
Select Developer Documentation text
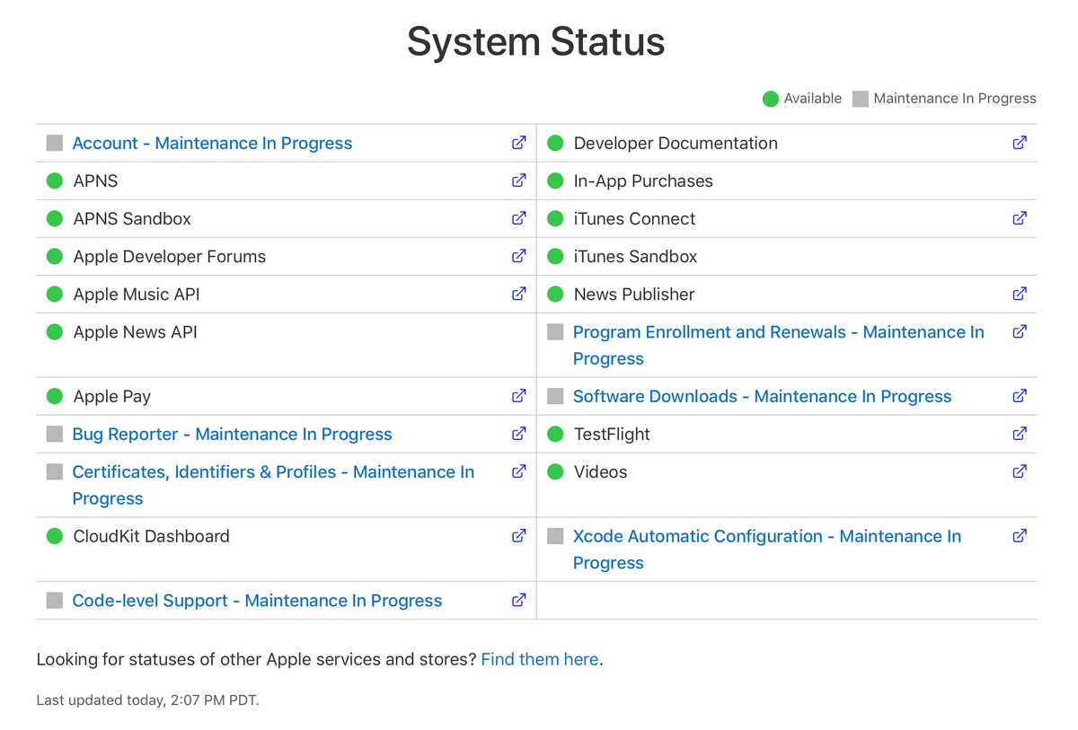pos(676,143)
